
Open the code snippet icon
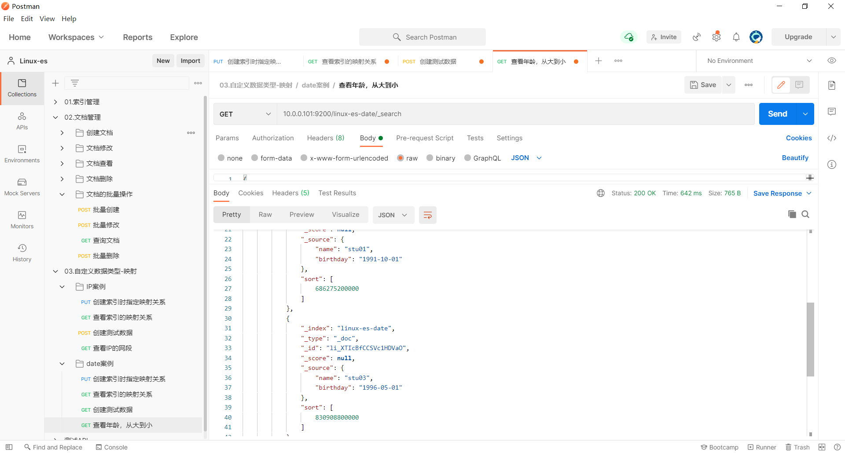point(832,138)
